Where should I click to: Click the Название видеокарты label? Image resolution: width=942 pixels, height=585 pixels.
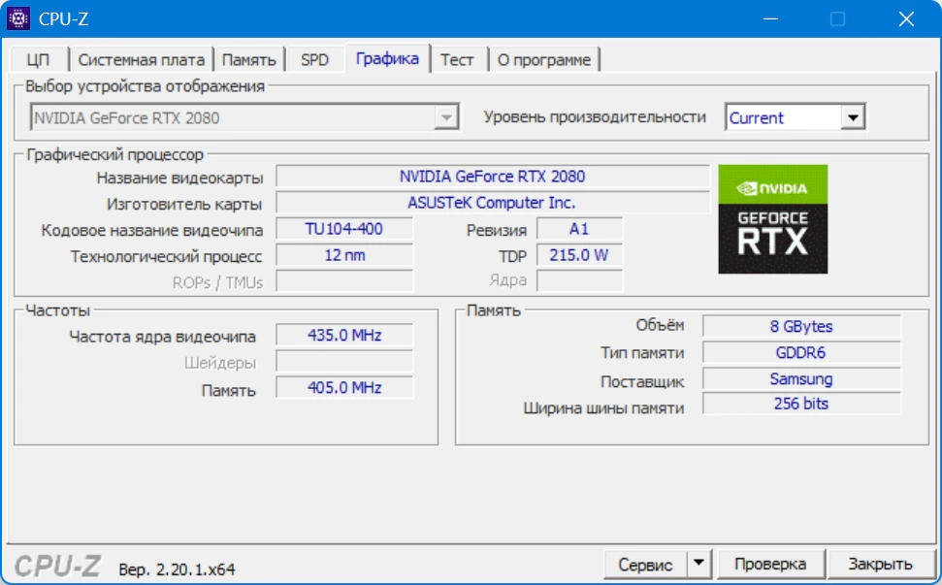179,179
